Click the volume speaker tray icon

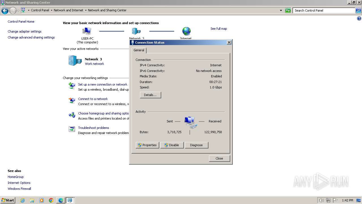321,200
